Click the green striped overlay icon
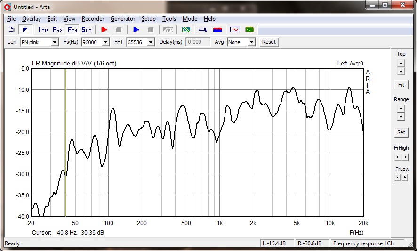Screen dimensions: 417x251 click(185, 30)
